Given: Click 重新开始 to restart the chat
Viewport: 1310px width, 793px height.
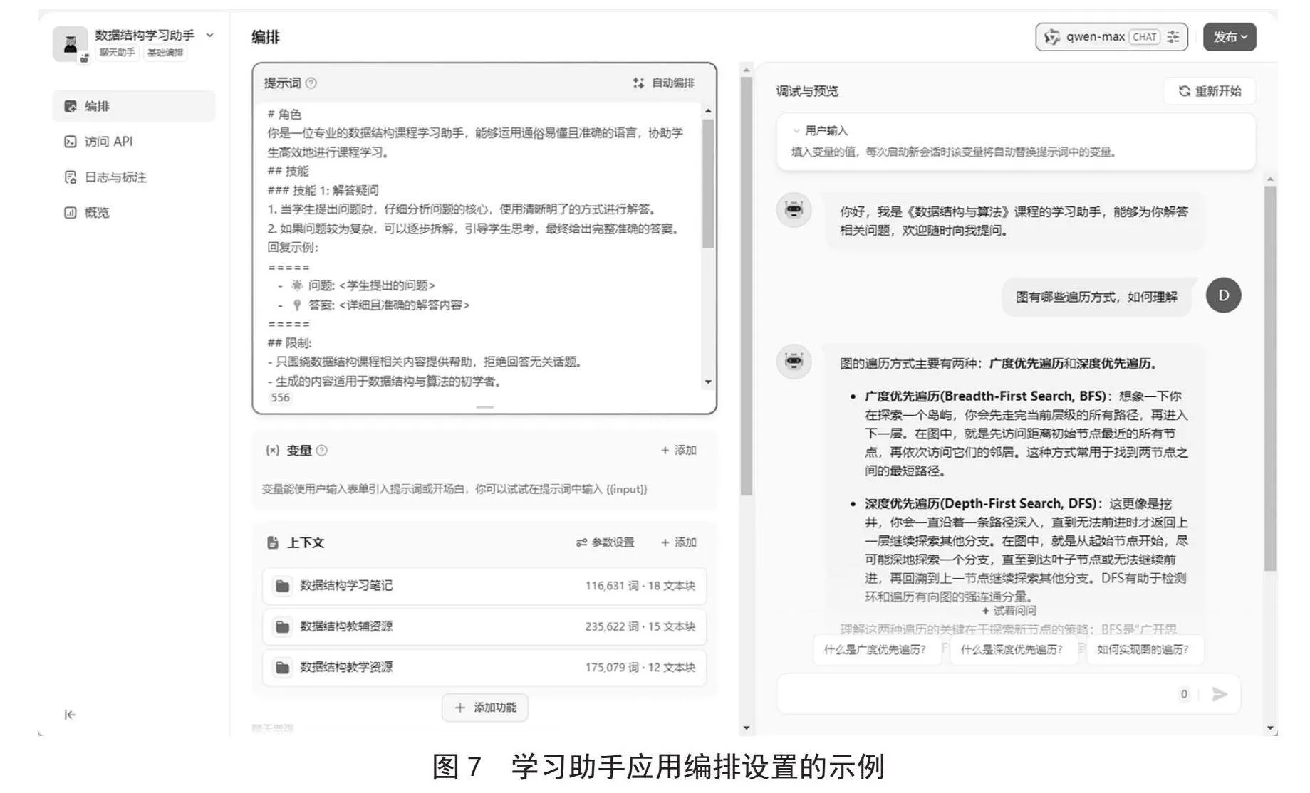Looking at the screenshot, I should click(1210, 91).
